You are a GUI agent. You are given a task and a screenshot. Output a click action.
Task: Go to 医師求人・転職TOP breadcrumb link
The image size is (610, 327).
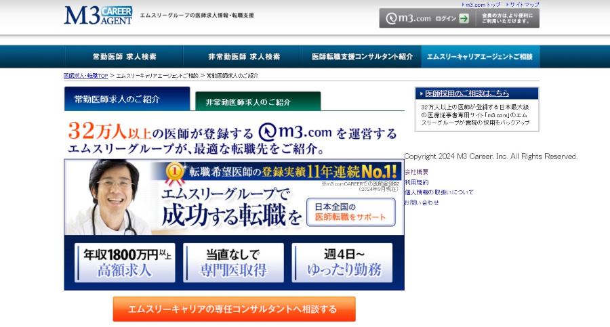85,76
